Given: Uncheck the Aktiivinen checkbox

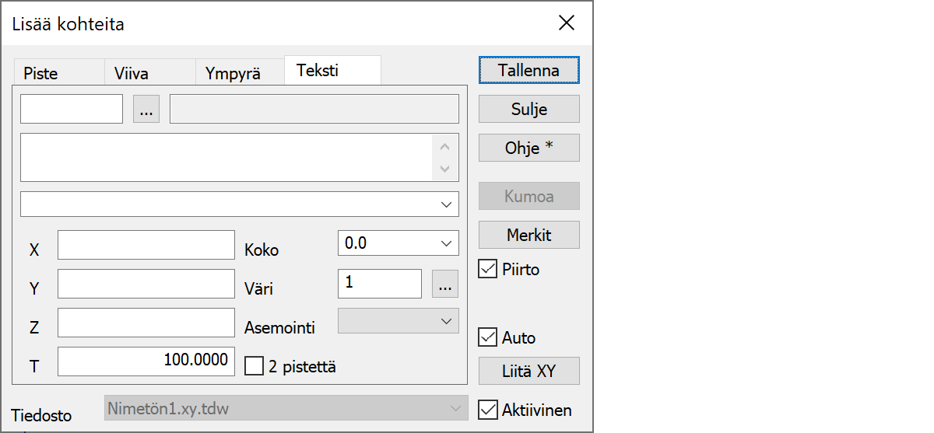Looking at the screenshot, I should pos(488,410).
